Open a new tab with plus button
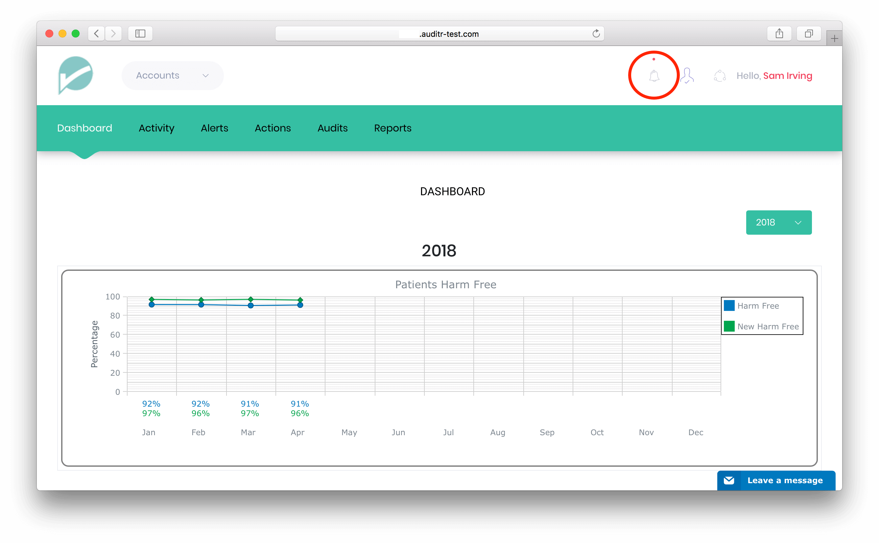 (x=834, y=38)
